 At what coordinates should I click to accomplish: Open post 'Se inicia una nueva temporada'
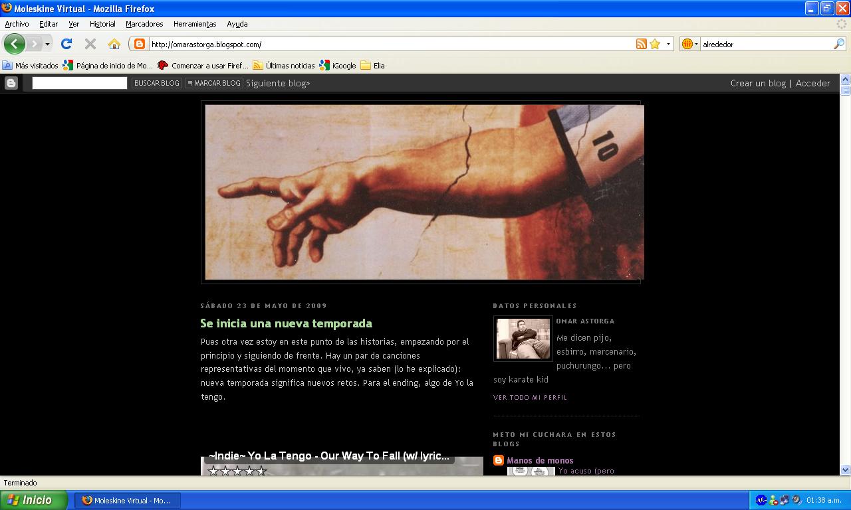pos(287,323)
